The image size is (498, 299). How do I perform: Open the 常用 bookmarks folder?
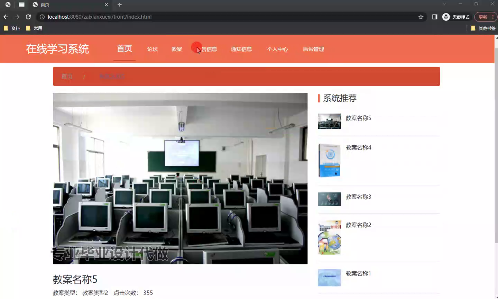tap(34, 28)
